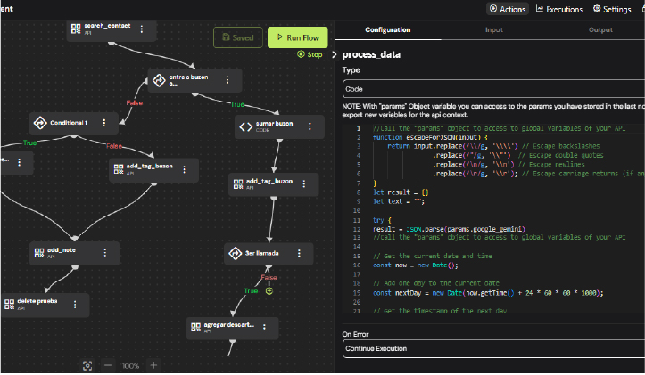Open the On Error dropdown
645x375 pixels.
coord(493,348)
